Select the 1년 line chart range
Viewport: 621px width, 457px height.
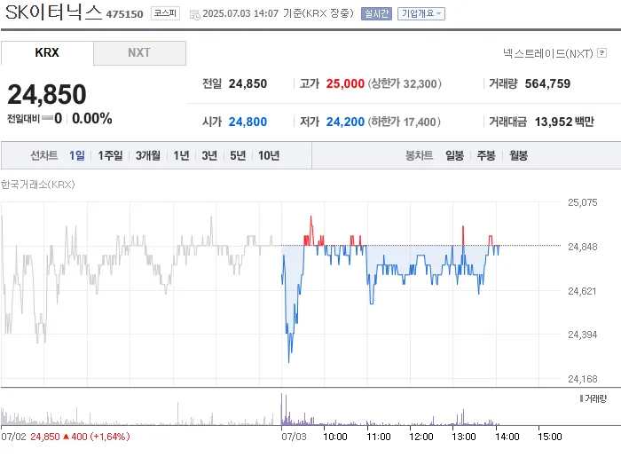point(181,155)
